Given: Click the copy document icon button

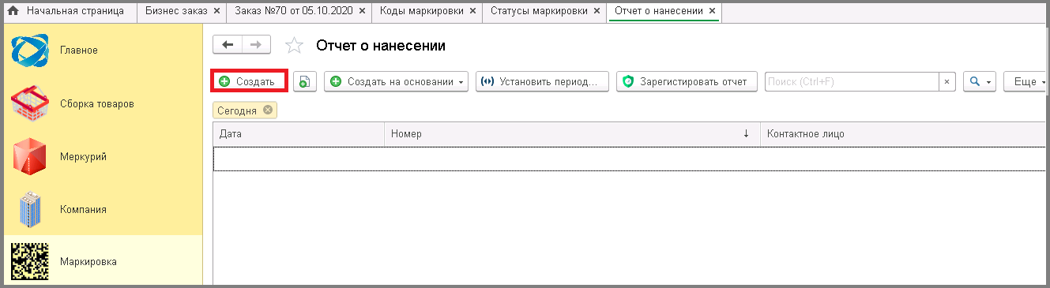Looking at the screenshot, I should [x=305, y=82].
